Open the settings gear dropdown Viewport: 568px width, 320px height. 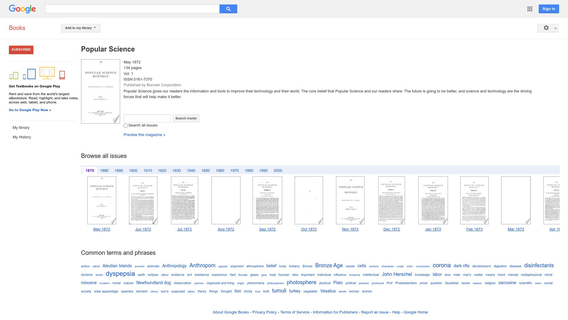tap(548, 28)
